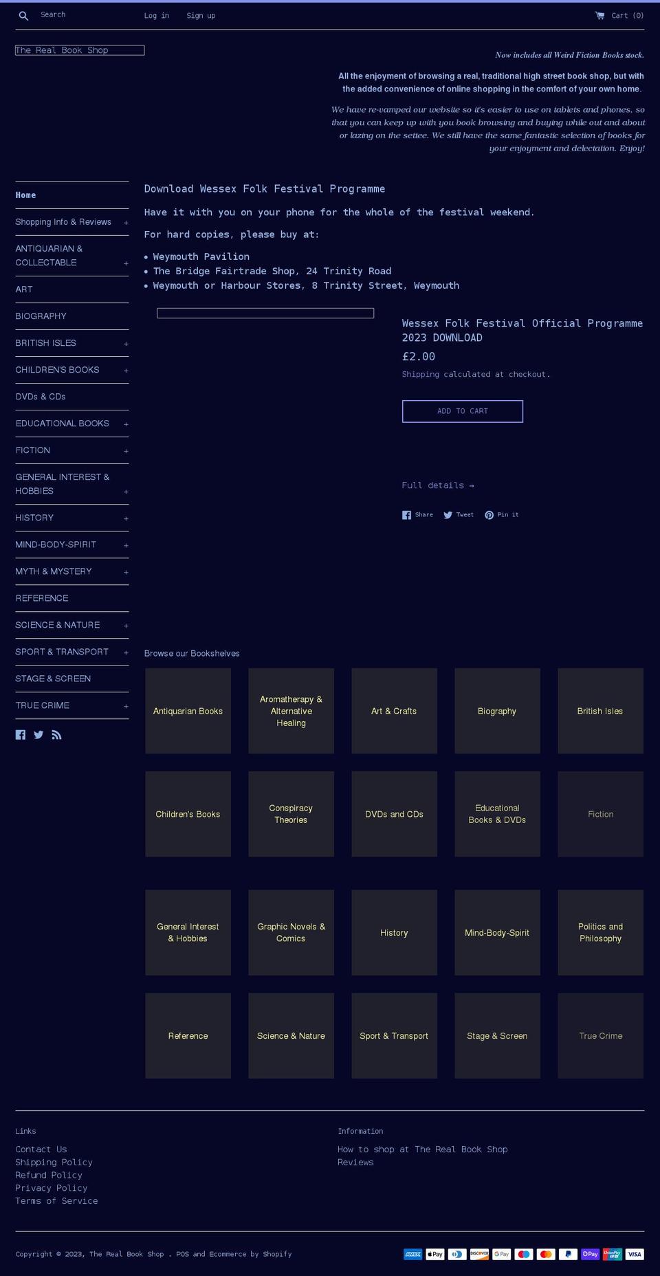Open Wessex Folk Festival product image
The width and height of the screenshot is (660, 1276).
click(x=265, y=313)
